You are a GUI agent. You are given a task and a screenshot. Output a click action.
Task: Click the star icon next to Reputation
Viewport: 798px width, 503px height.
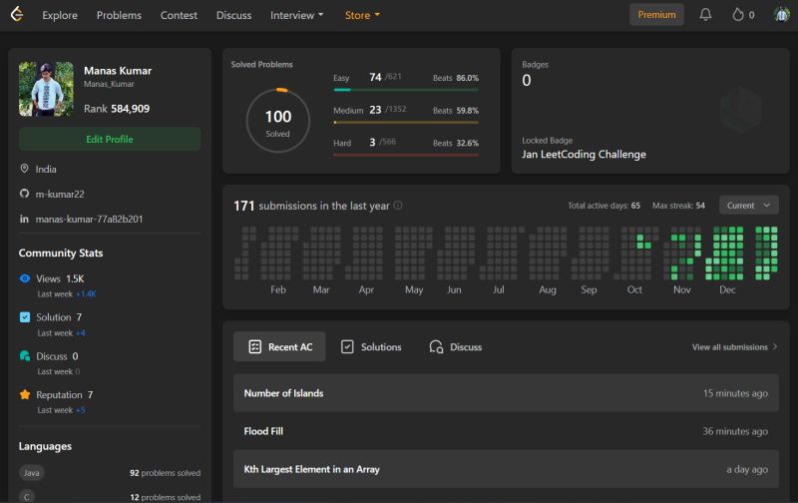click(24, 394)
